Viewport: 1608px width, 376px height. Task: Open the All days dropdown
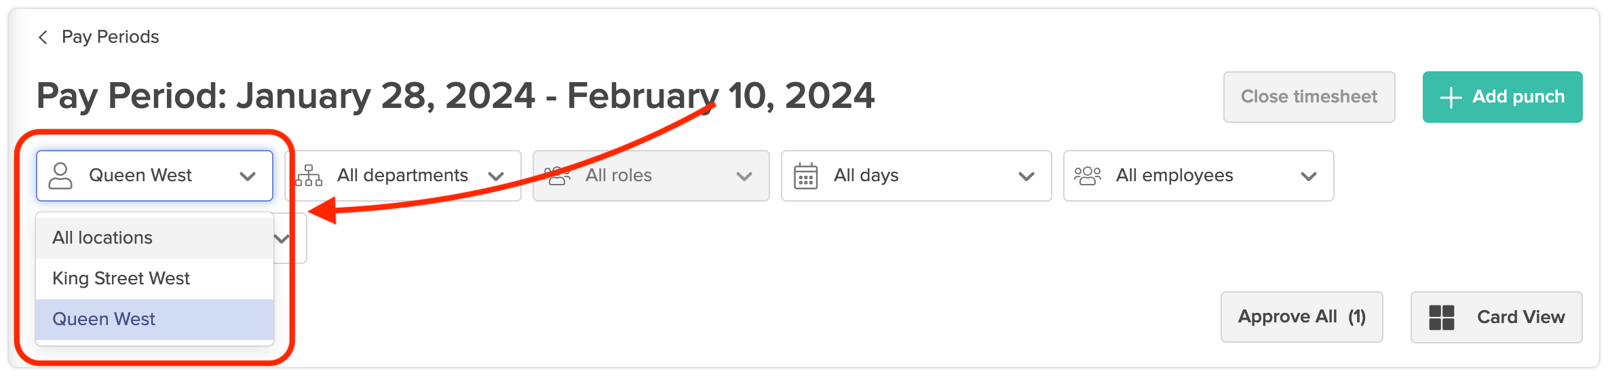point(1026,176)
